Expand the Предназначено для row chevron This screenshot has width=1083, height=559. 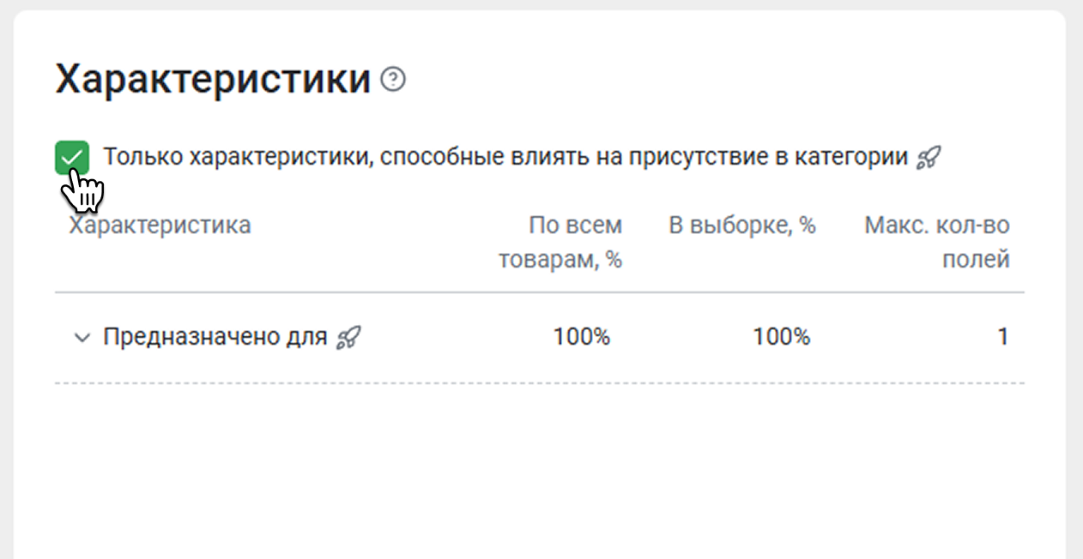pos(82,338)
